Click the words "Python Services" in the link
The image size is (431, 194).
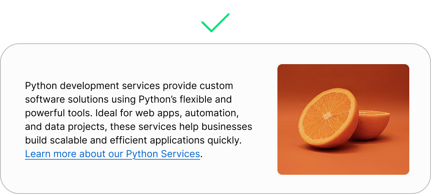(163, 154)
